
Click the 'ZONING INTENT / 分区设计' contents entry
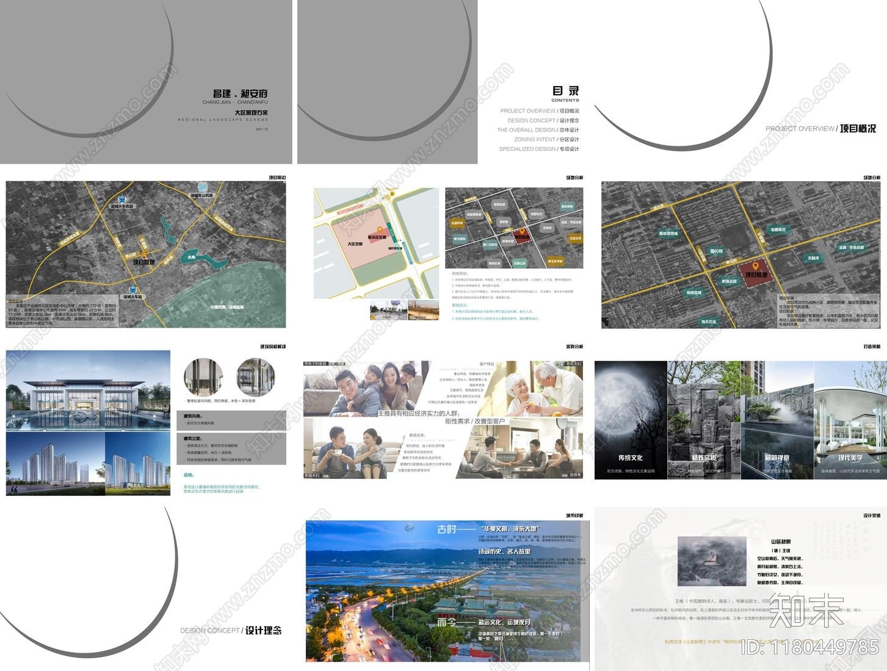546,140
